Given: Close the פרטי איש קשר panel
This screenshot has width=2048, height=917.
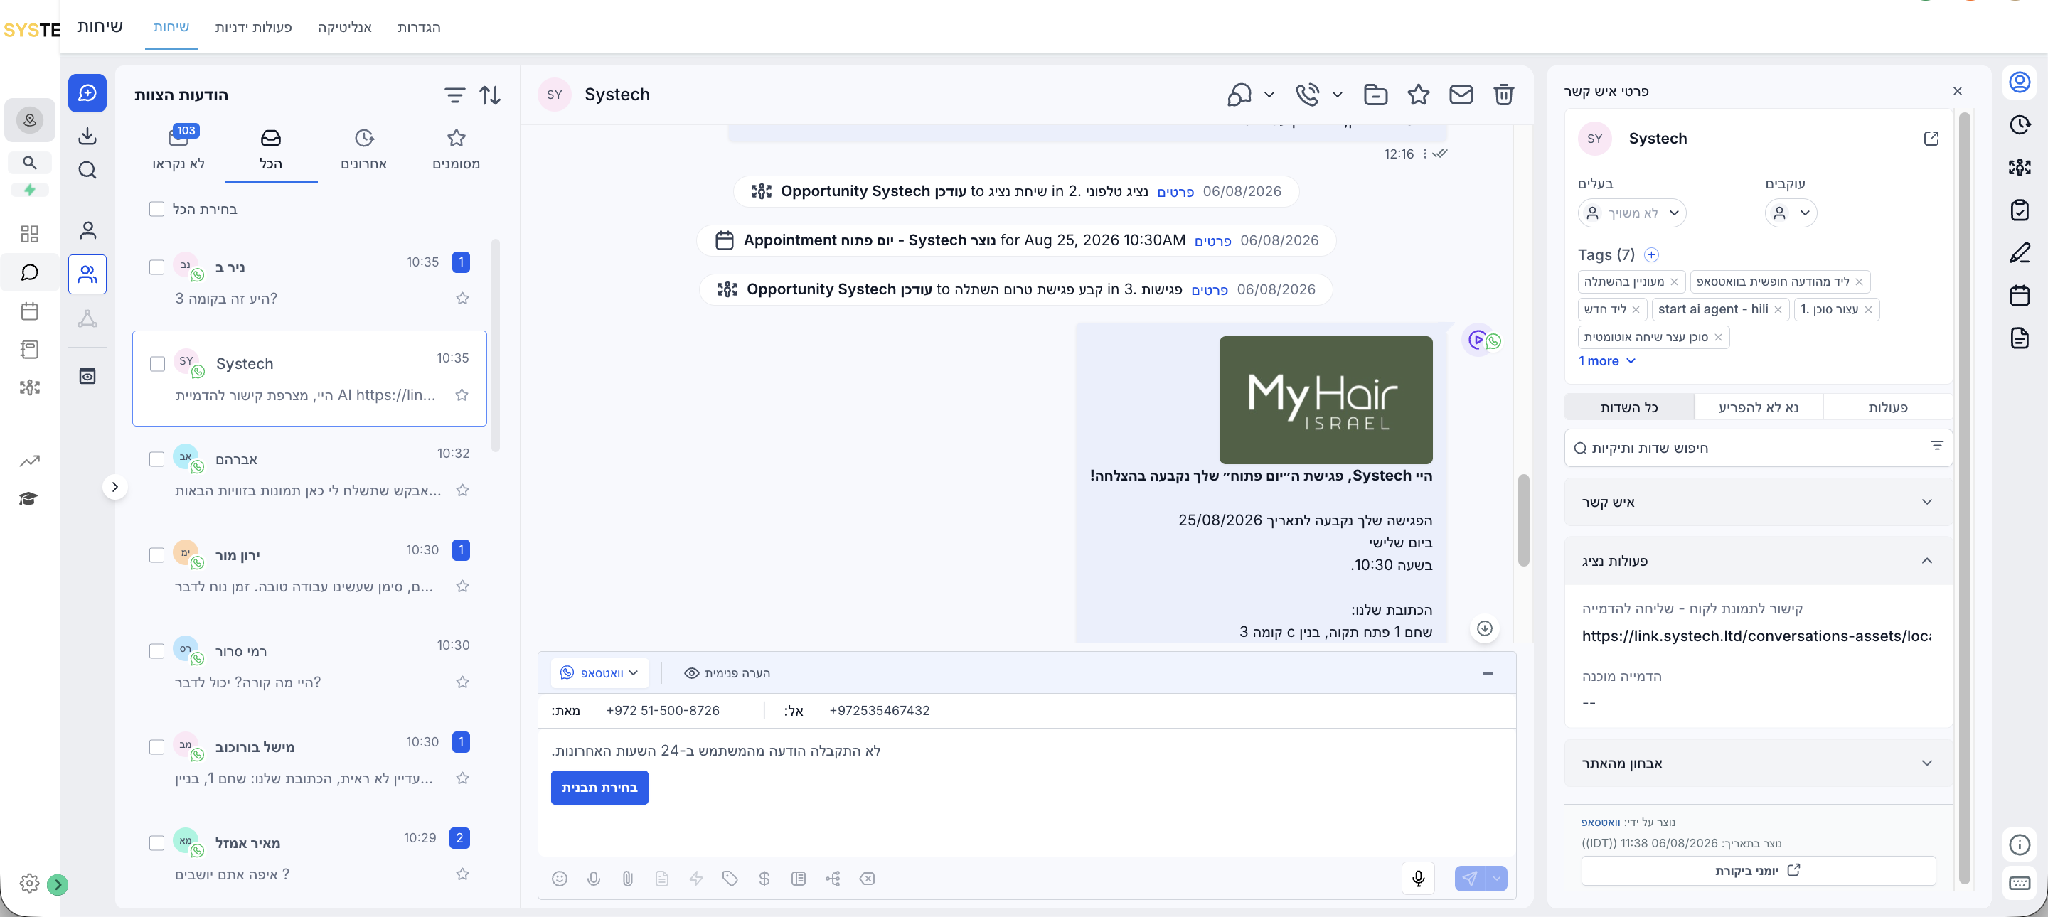Looking at the screenshot, I should tap(1958, 92).
